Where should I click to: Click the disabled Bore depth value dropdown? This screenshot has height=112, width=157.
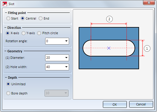click(57, 93)
